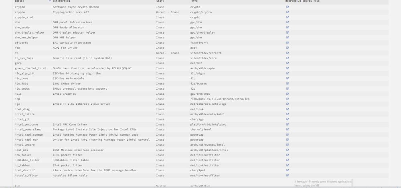Edit modprobe config for efivarfs
401x188 pixels.
288,42
